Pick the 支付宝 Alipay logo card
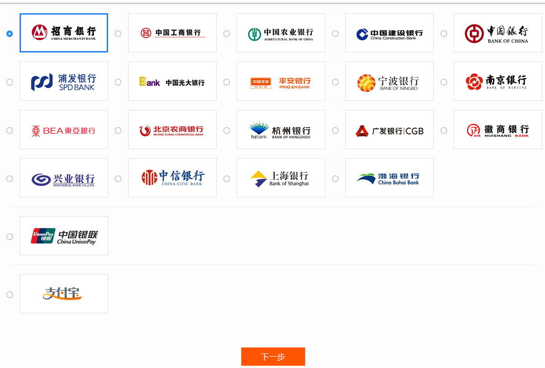This screenshot has height=368, width=545. tap(64, 294)
